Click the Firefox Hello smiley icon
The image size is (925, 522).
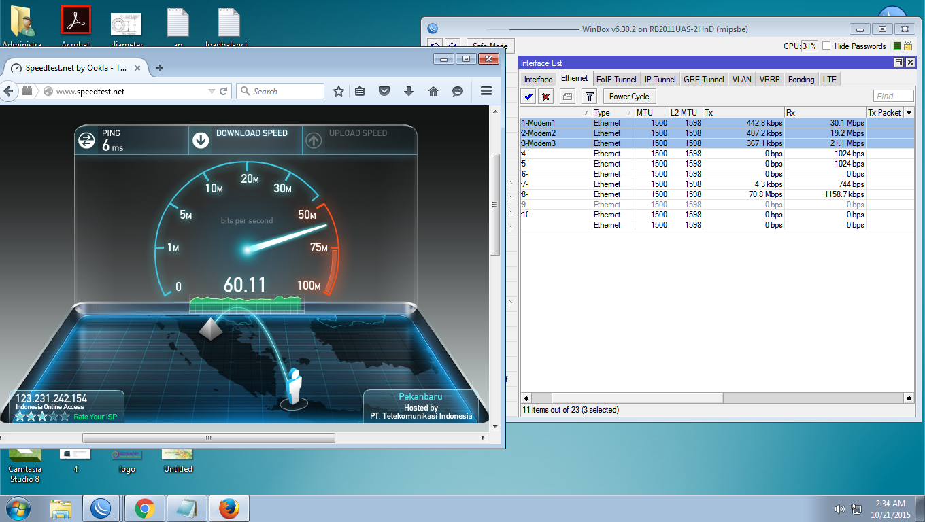coord(458,91)
